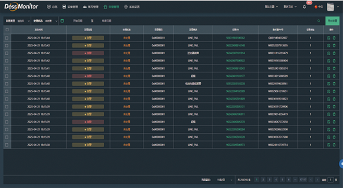Open the user avatar picture
343x188 pixels.
coord(330,7)
